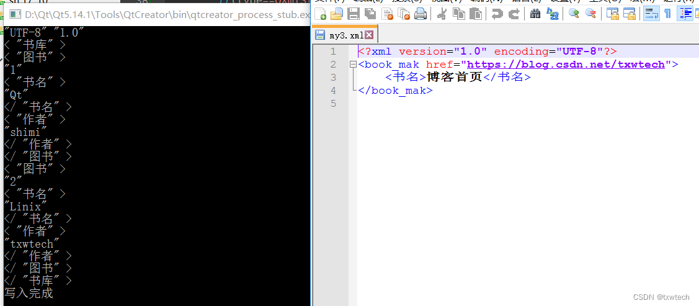
Task: Click the Paste clipboard icon
Action: point(476,14)
